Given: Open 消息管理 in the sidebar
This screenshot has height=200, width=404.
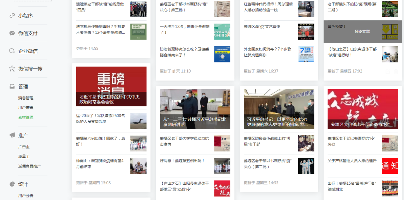Looking at the screenshot, I should (x=26, y=98).
